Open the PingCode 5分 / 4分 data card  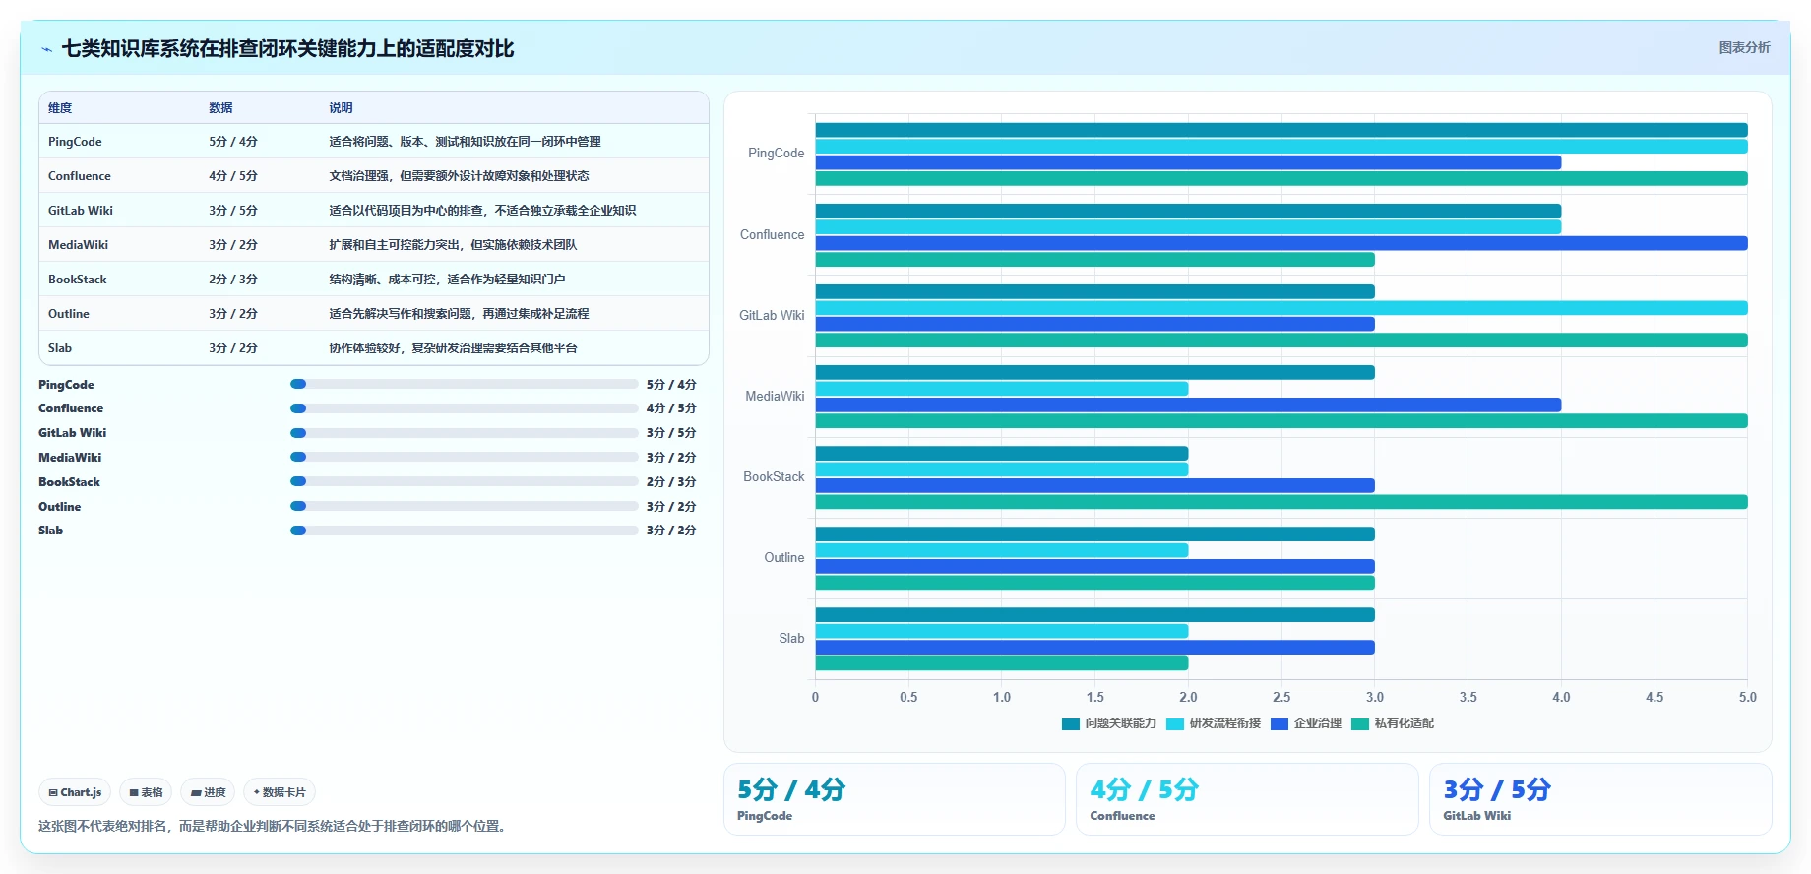(895, 799)
